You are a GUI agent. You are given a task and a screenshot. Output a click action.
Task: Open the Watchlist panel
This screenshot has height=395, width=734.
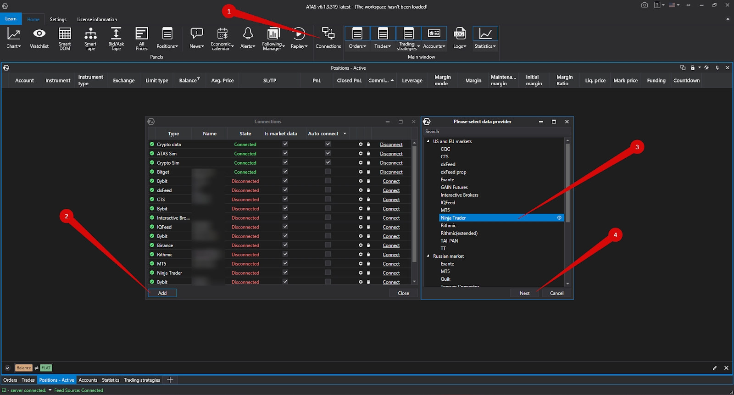[x=39, y=39]
